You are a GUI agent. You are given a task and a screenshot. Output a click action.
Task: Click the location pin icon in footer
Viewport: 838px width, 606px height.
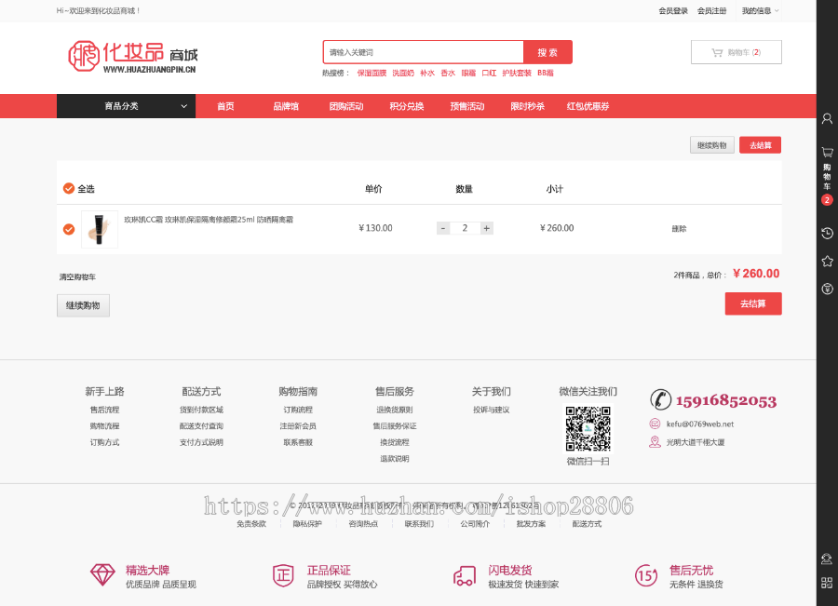[x=655, y=442]
